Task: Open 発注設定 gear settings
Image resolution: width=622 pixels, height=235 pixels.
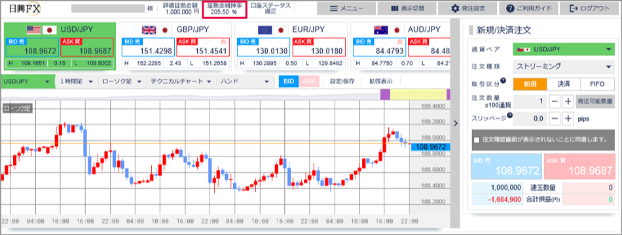Action: pos(467,8)
